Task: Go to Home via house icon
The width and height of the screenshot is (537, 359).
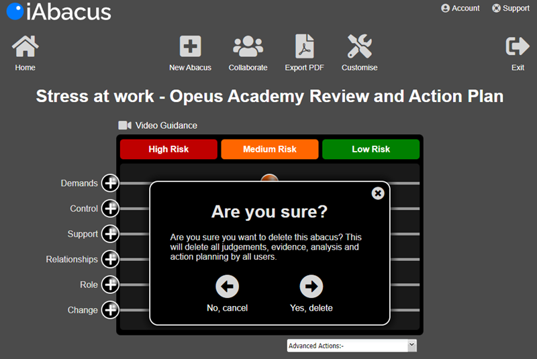Action: pyautogui.click(x=25, y=46)
